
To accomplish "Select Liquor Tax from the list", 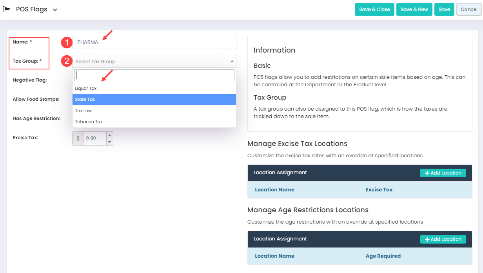I will click(x=86, y=88).
